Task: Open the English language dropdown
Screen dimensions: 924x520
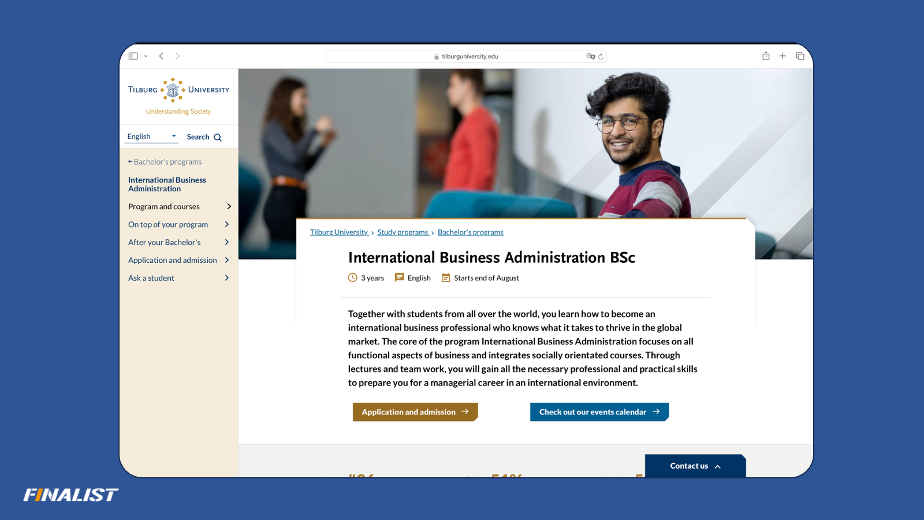Action: click(151, 137)
